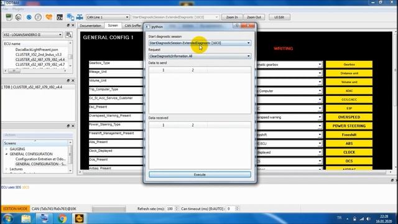Click the yellow OVERSPEED button

349,117
